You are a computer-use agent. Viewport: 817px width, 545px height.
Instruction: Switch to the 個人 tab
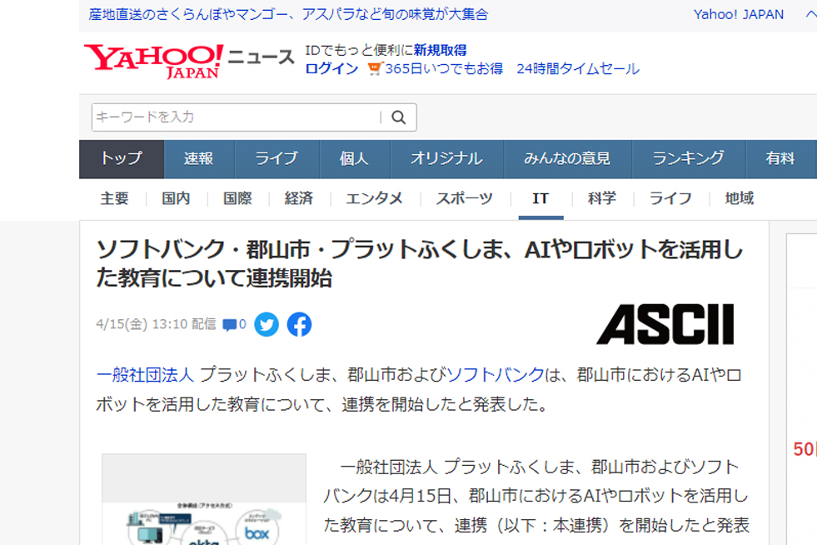point(354,158)
